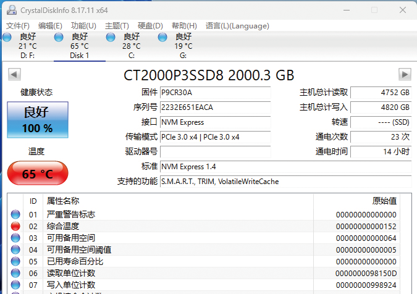This screenshot has height=294, width=417.
Task: Click the disk model title CT2000P3SSD8 2000.3 GB
Action: click(x=209, y=75)
